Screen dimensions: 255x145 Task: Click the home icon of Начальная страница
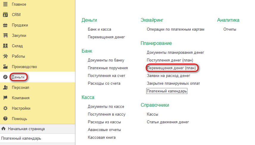(x=3, y=129)
